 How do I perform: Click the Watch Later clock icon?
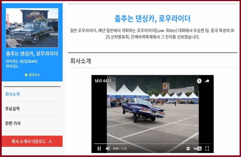(x=199, y=81)
